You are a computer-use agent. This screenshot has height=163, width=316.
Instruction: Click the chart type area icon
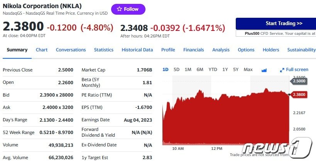[264, 70]
